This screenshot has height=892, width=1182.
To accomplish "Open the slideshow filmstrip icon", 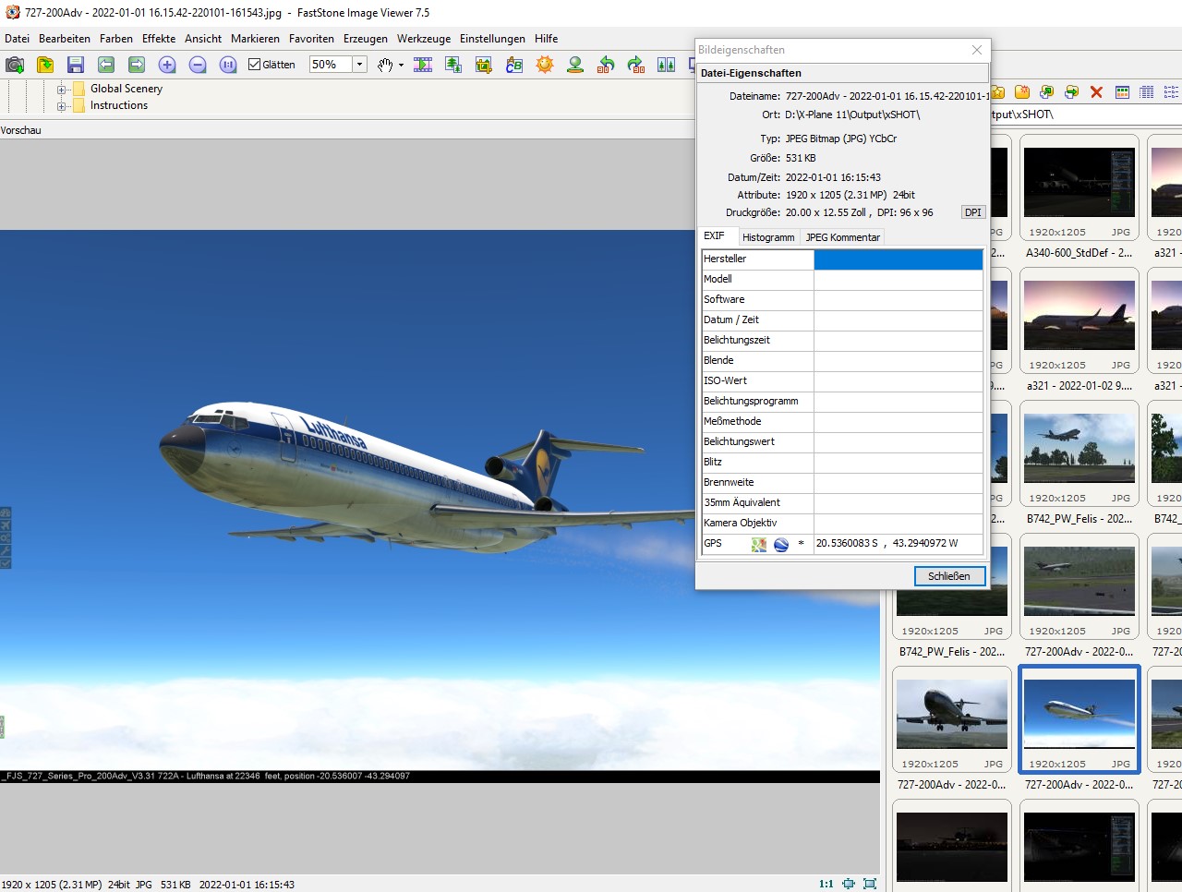I will point(423,65).
